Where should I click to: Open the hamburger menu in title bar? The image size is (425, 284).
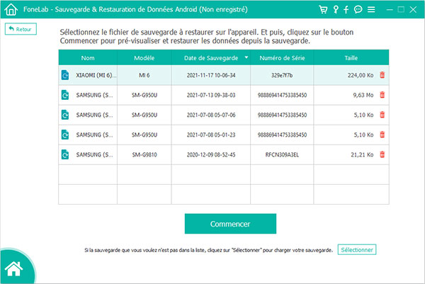click(x=371, y=10)
